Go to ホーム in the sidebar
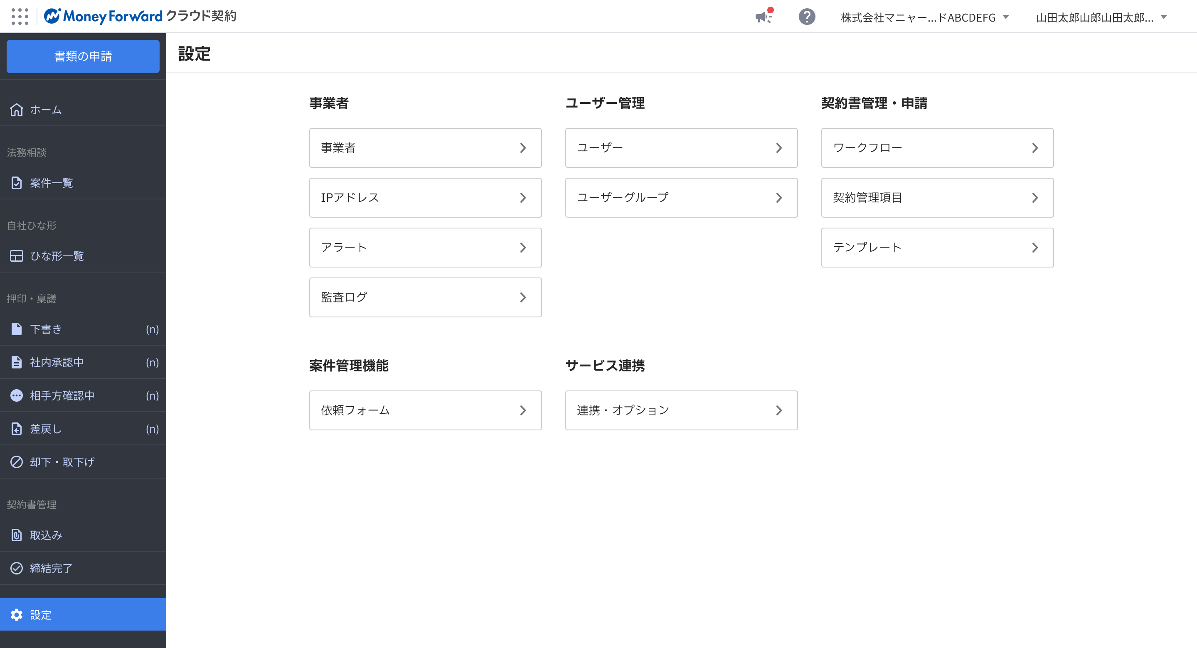Image resolution: width=1197 pixels, height=648 pixels. (x=83, y=110)
